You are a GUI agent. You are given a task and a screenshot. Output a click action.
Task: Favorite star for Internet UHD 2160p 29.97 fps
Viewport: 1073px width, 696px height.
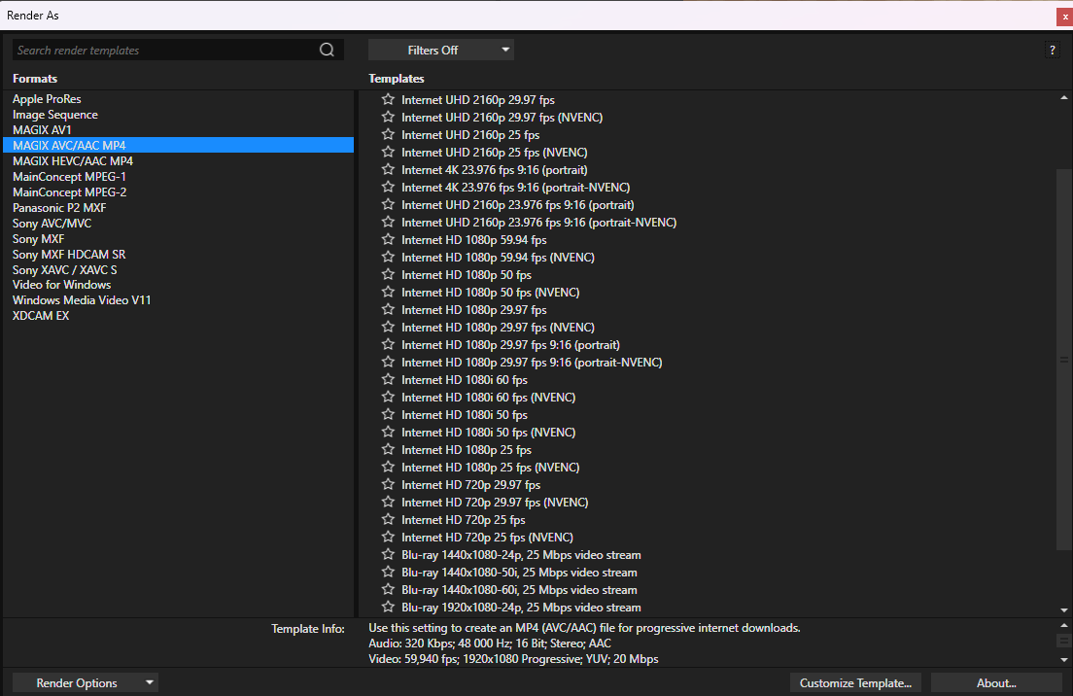pyautogui.click(x=388, y=99)
